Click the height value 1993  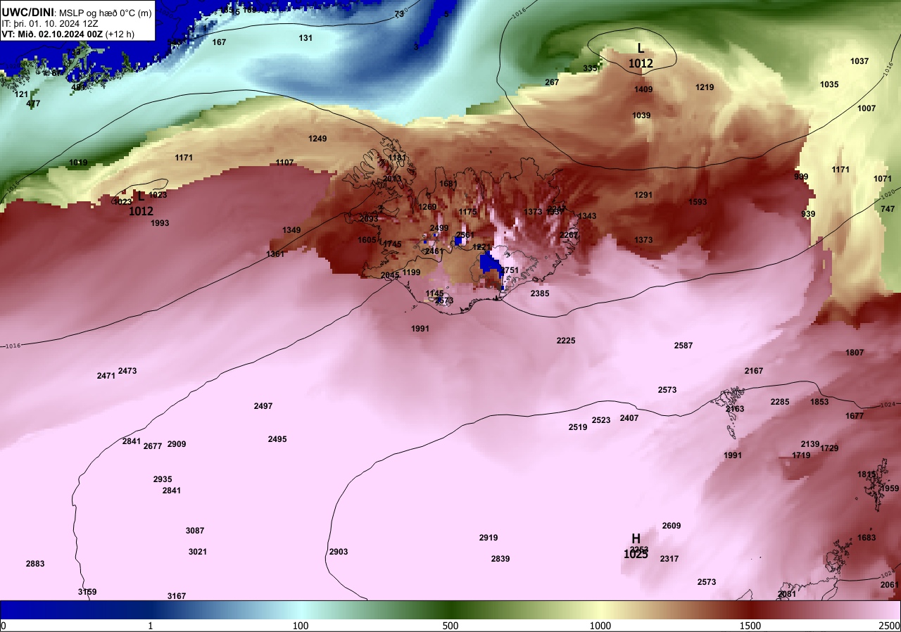(x=160, y=223)
